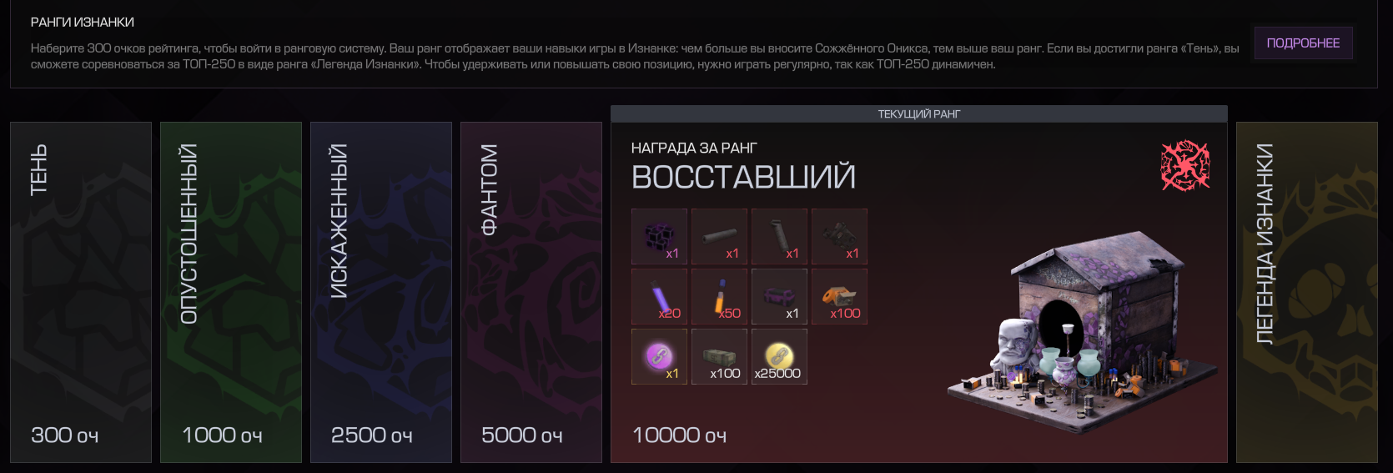Click the orange wire spool x100 reward
Viewport: 1393px width, 473px height.
tap(839, 296)
